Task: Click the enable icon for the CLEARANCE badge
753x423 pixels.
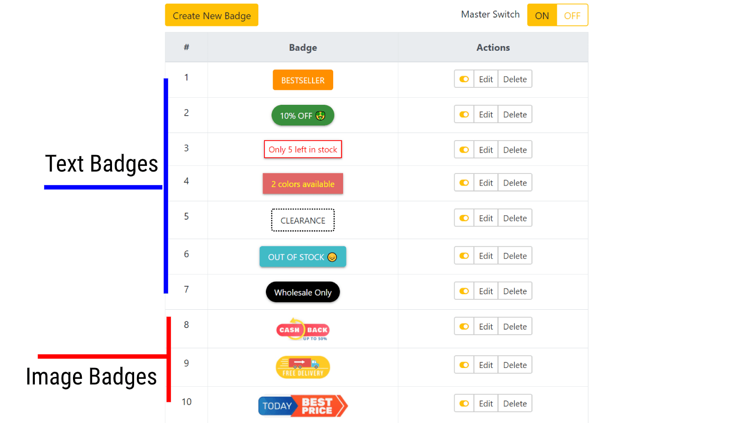Action: click(x=464, y=218)
